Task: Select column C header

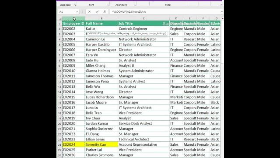Action: (x=143, y=18)
